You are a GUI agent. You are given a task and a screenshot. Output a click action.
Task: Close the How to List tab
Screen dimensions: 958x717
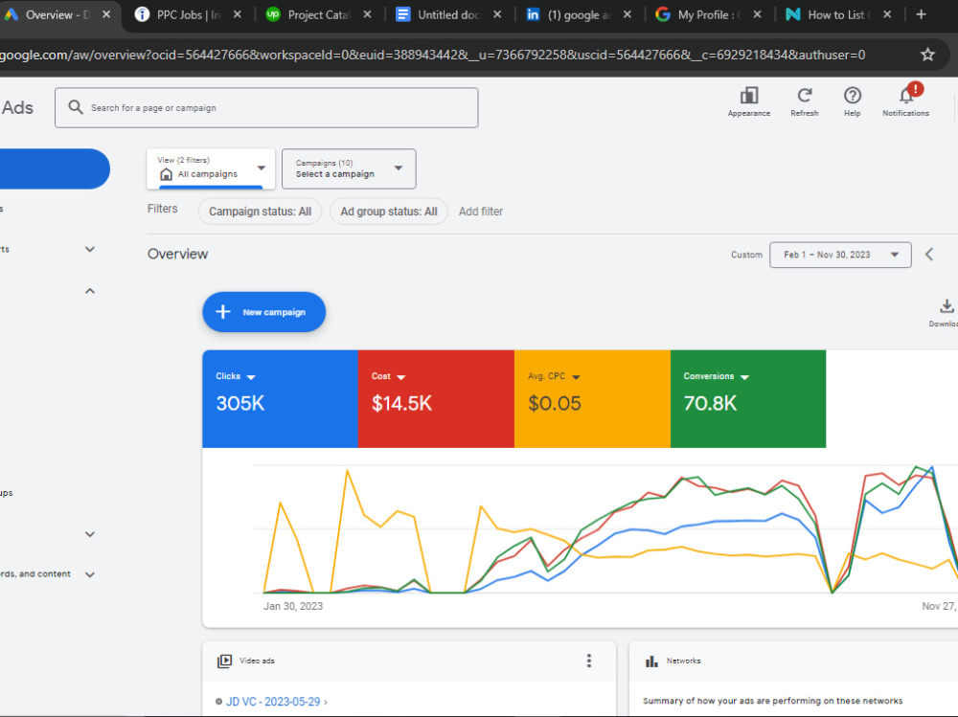pyautogui.click(x=887, y=14)
